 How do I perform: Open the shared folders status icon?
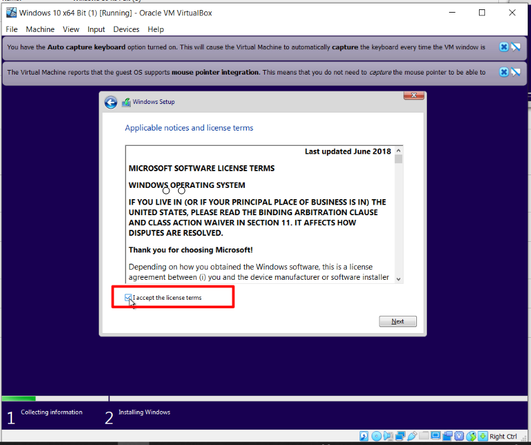(x=424, y=436)
